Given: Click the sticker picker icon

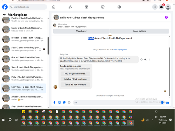Looking at the screenshot, I should [64, 102].
